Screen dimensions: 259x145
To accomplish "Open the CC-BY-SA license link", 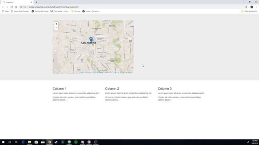I will (x=116, y=72).
